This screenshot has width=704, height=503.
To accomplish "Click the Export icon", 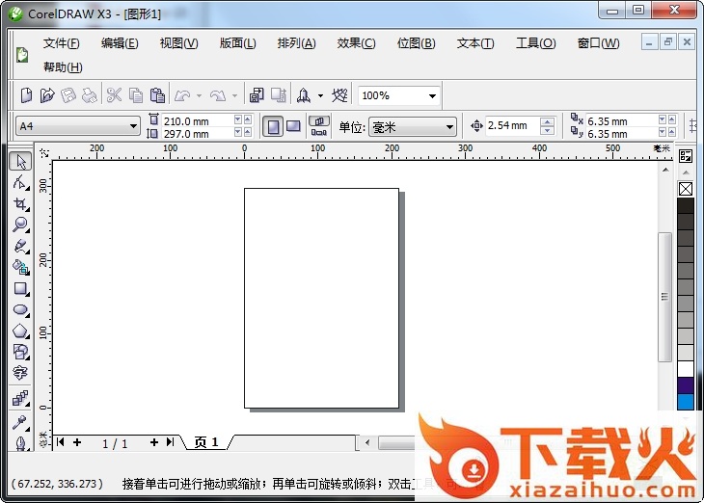I will [279, 95].
